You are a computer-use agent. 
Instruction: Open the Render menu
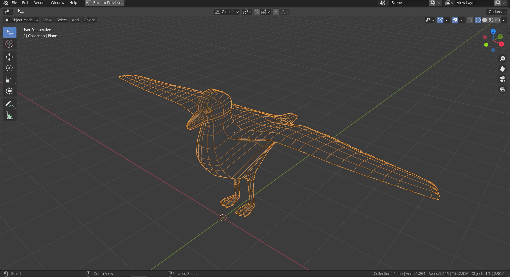pyautogui.click(x=40, y=3)
